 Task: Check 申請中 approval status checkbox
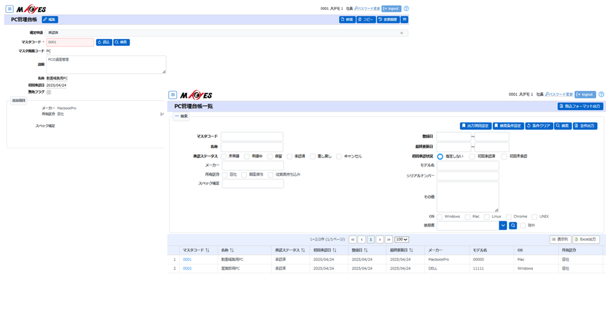(247, 156)
